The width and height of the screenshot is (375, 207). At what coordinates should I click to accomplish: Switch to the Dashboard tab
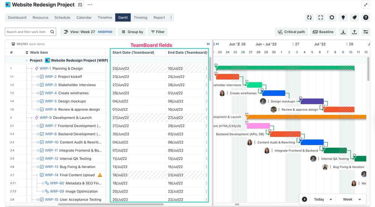pos(17,18)
